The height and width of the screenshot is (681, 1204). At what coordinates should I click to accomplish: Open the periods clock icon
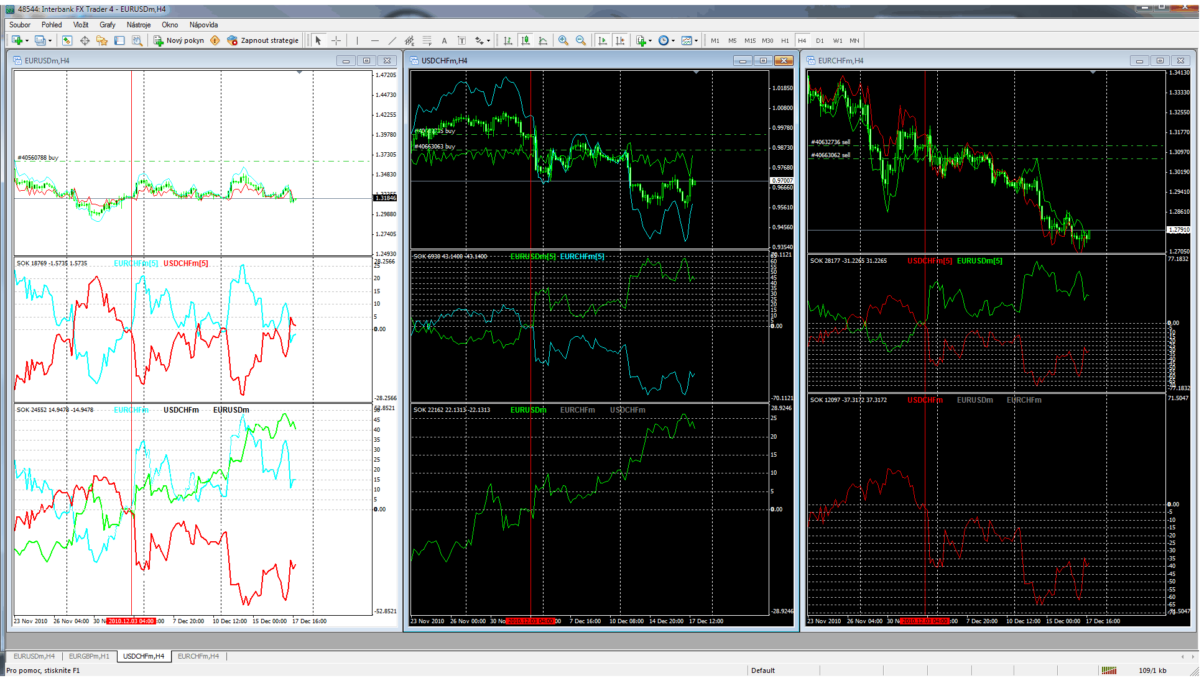664,40
